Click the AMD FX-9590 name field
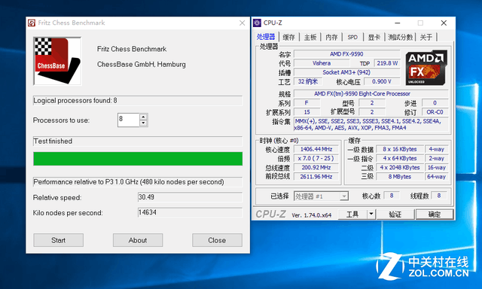The height and width of the screenshot is (289, 482). pyautogui.click(x=346, y=54)
